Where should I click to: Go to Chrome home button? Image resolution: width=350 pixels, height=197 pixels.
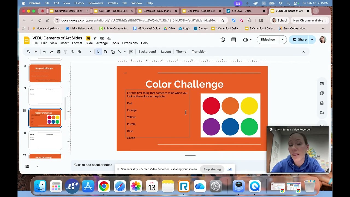pyautogui.click(x=48, y=21)
